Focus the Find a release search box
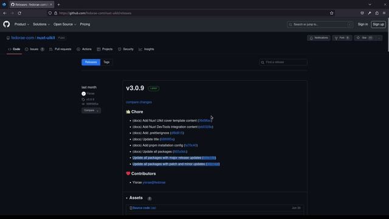 click(x=283, y=62)
